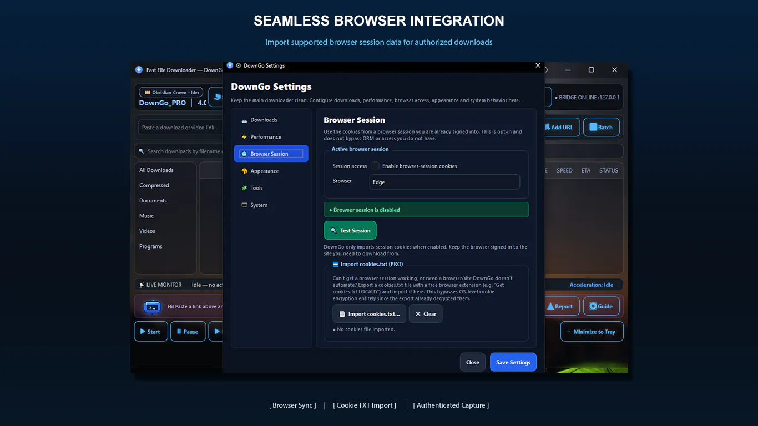Open the Tools settings tab
This screenshot has width=758, height=426.
coord(271,188)
